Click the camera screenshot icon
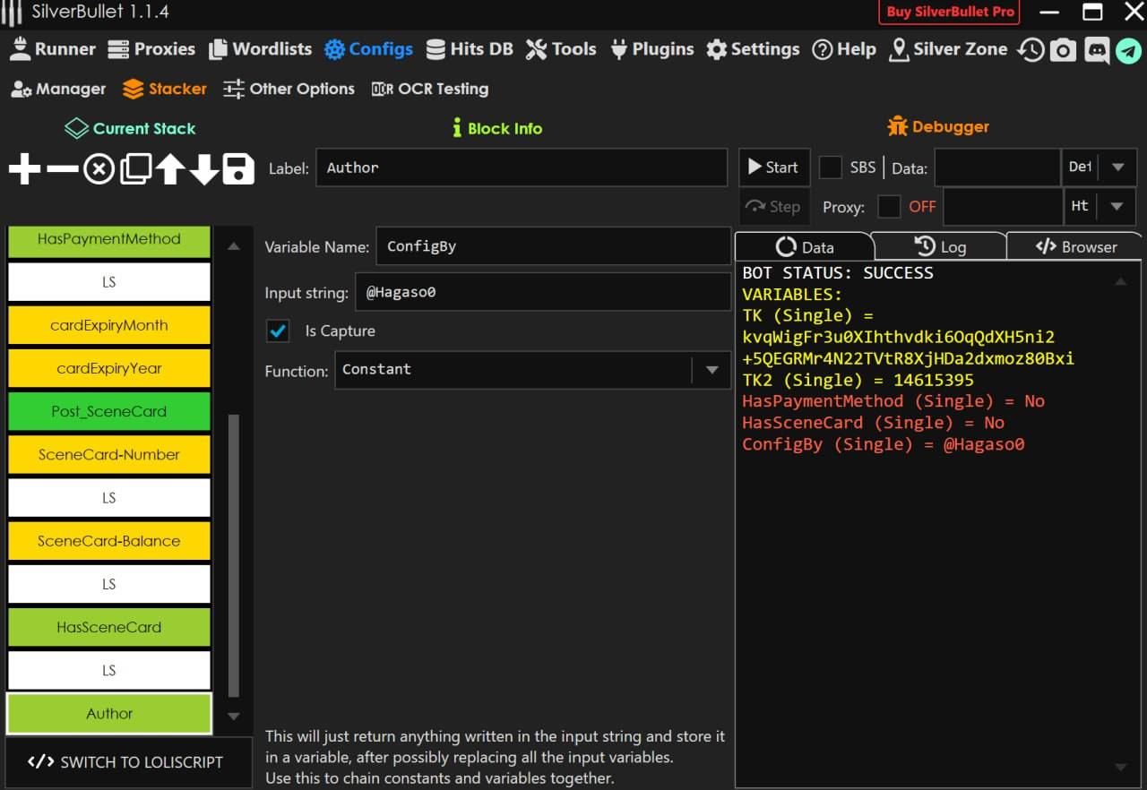Viewport: 1147px width, 790px height. 1063,50
